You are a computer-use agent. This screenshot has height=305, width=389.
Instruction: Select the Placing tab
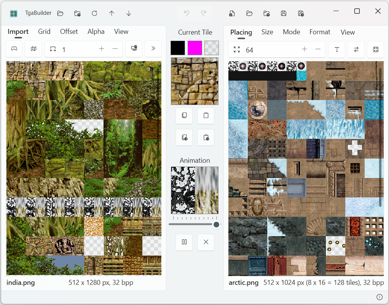pyautogui.click(x=241, y=32)
